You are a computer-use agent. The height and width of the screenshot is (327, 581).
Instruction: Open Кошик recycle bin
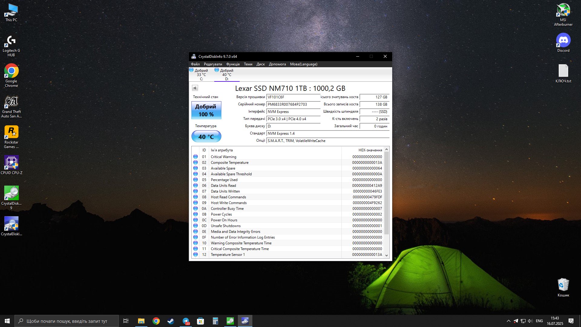[x=563, y=287]
